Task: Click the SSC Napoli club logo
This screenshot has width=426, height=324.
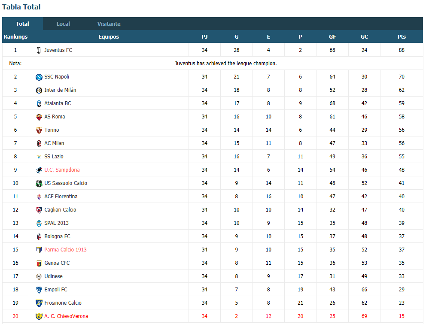Action: pyautogui.click(x=39, y=77)
